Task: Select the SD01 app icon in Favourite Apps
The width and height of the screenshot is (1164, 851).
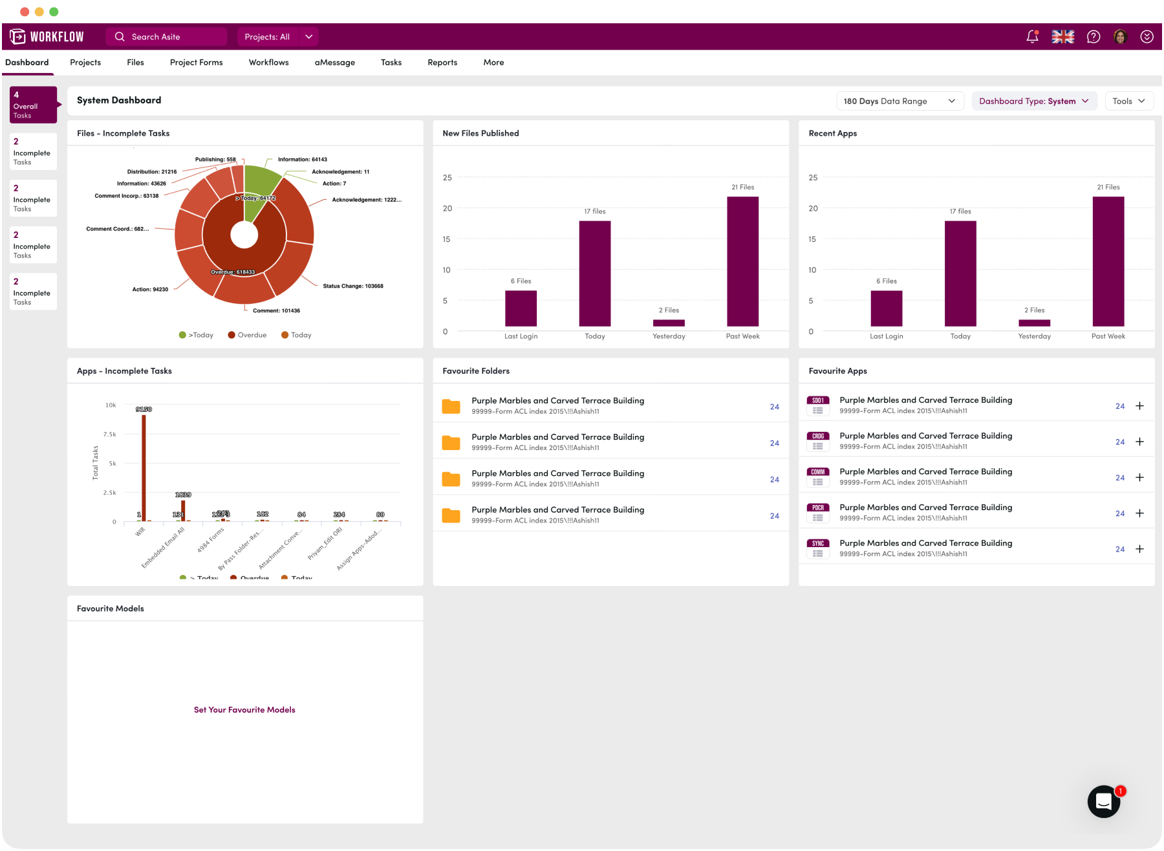Action: coord(817,405)
